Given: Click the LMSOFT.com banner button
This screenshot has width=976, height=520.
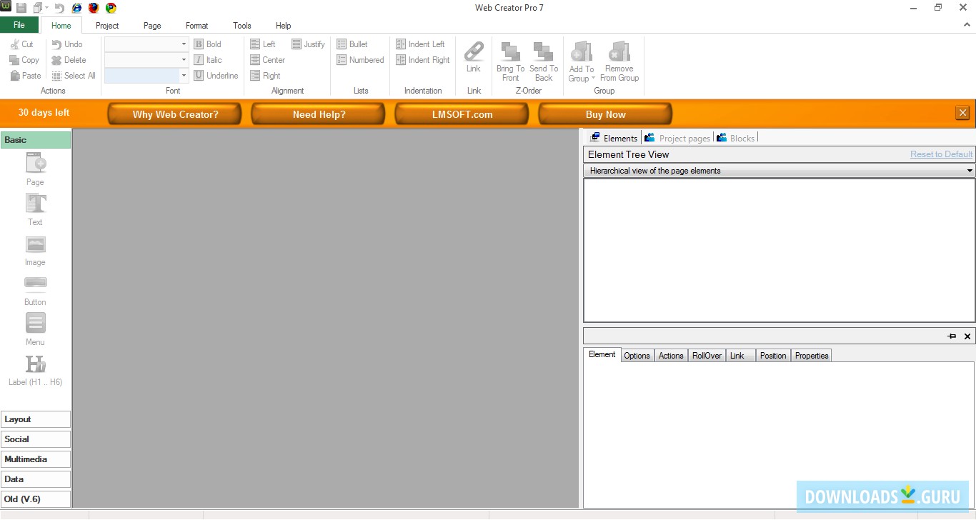Looking at the screenshot, I should point(462,114).
